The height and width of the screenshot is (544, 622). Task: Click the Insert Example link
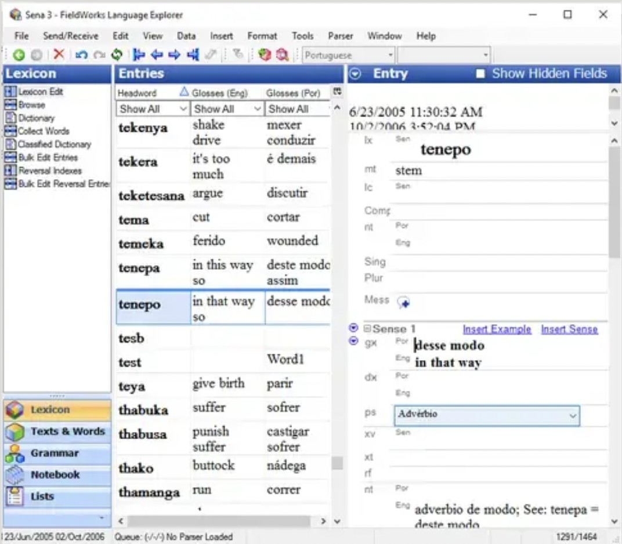(497, 329)
